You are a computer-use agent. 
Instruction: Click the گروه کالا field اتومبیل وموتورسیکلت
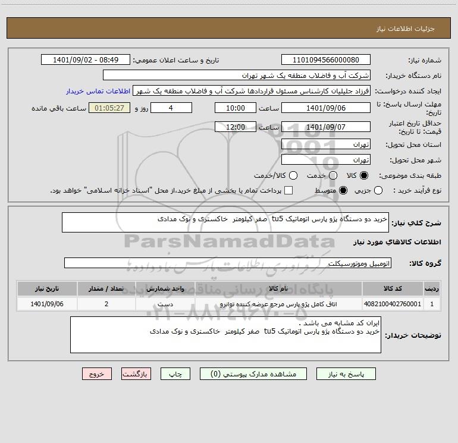coord(228,263)
